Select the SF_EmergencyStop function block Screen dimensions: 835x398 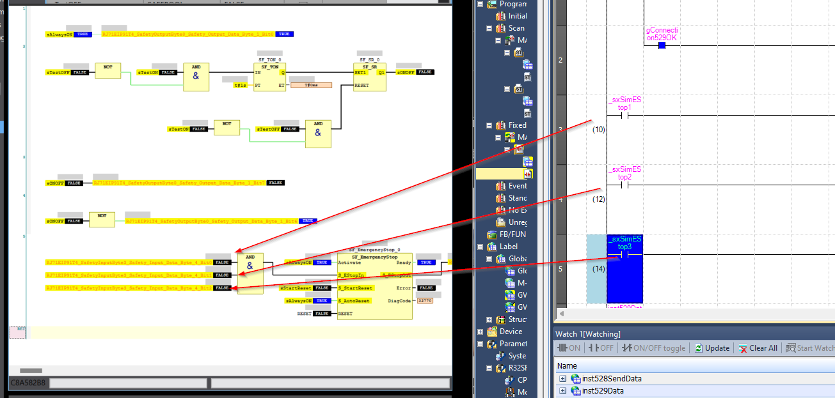(374, 286)
